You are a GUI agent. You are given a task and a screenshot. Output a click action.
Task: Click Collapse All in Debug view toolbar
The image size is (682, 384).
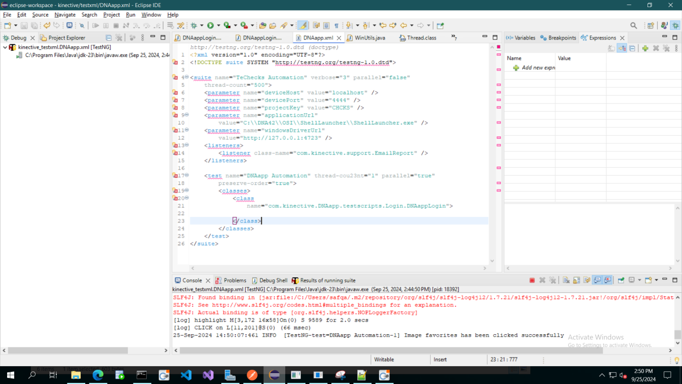coord(109,38)
